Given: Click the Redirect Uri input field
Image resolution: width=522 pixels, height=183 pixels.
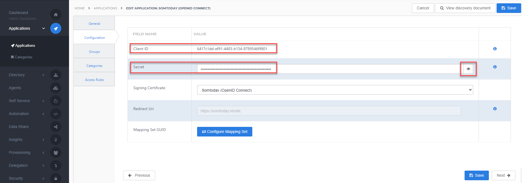Looking at the screenshot, I should [329, 111].
